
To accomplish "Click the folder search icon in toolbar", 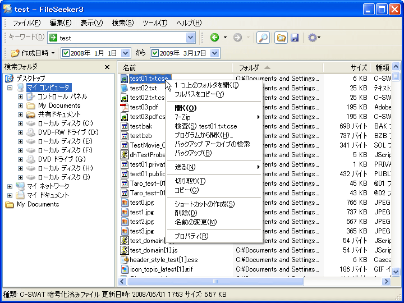I will coord(281,38).
